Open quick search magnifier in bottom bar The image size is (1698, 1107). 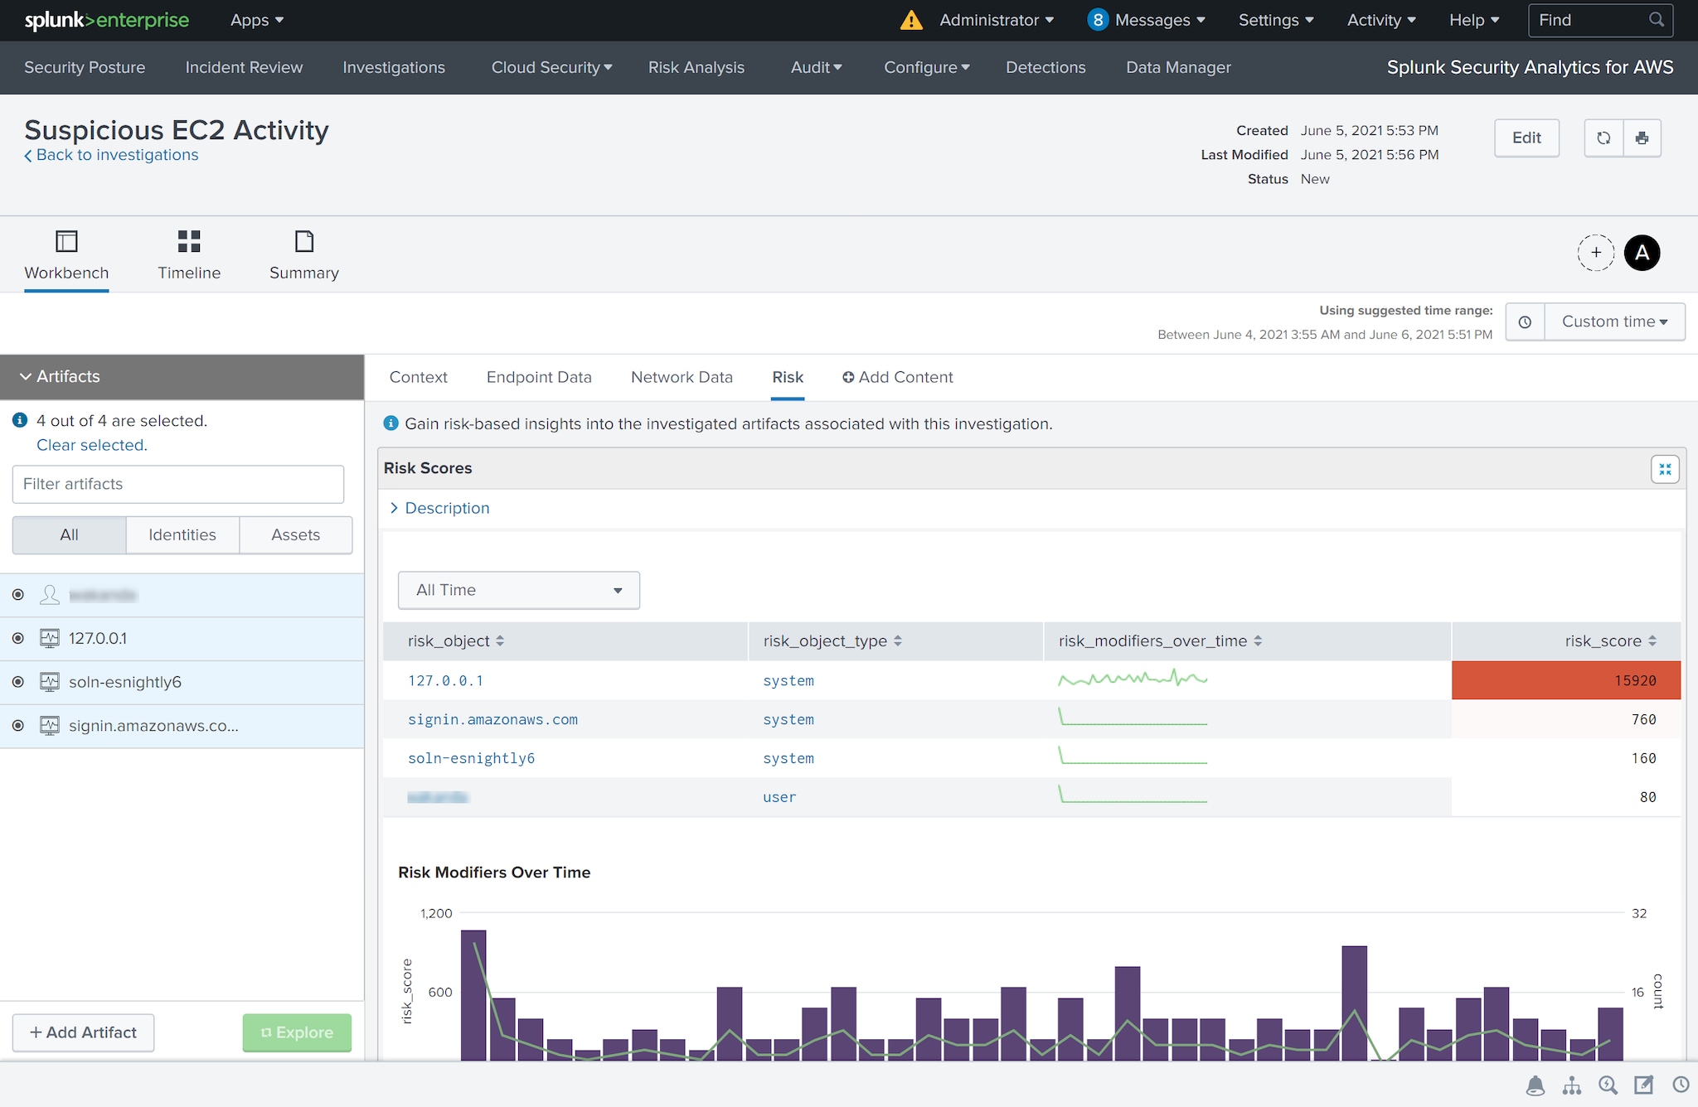point(1608,1085)
